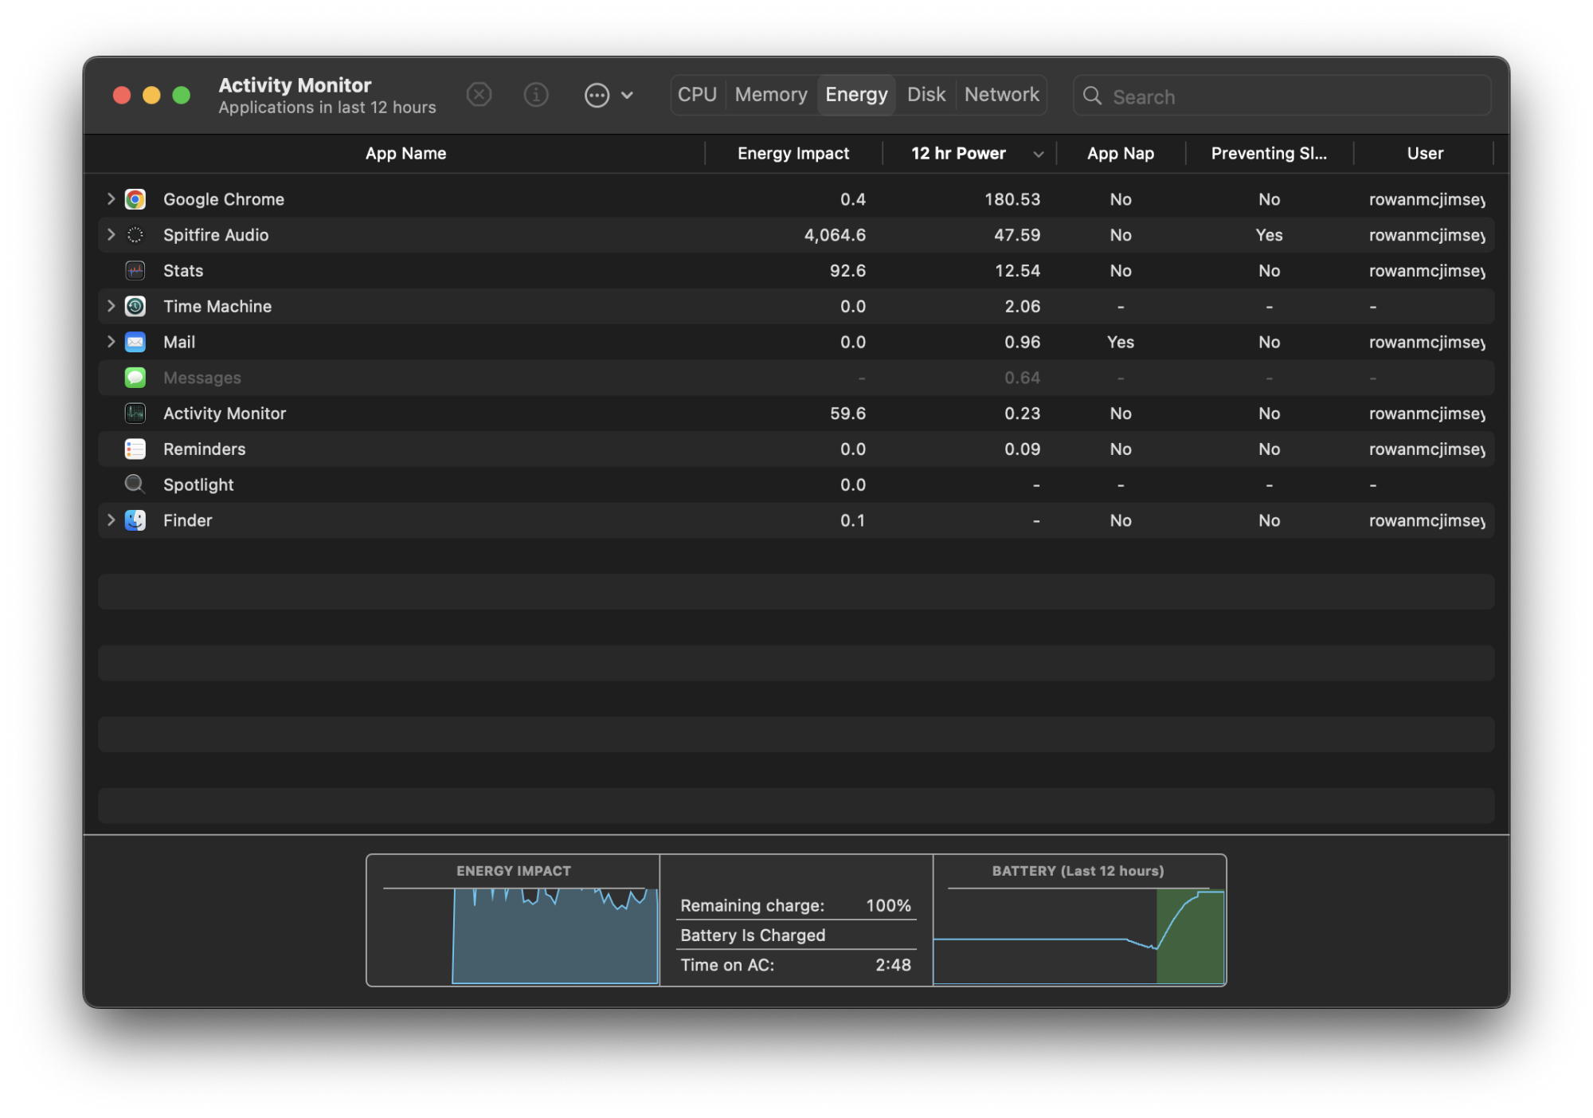Click the Stats app icon

135,271
